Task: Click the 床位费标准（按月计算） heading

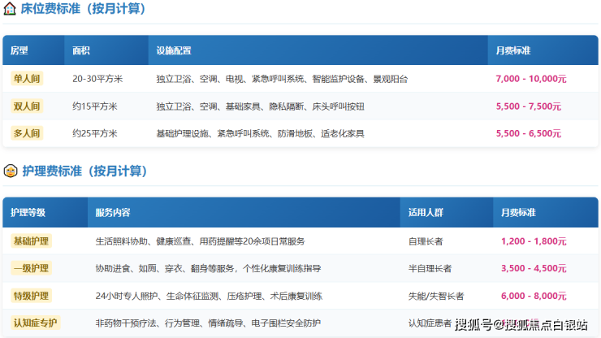Action: point(83,8)
